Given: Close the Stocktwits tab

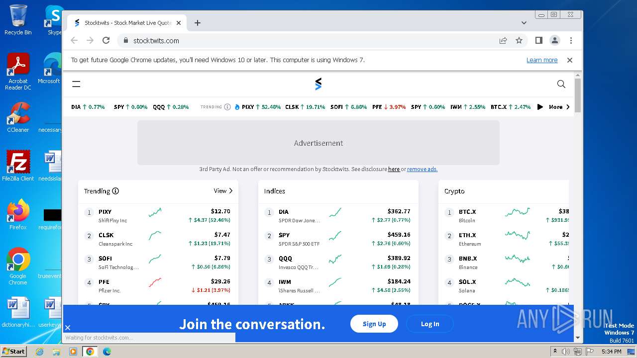Looking at the screenshot, I should point(179,23).
